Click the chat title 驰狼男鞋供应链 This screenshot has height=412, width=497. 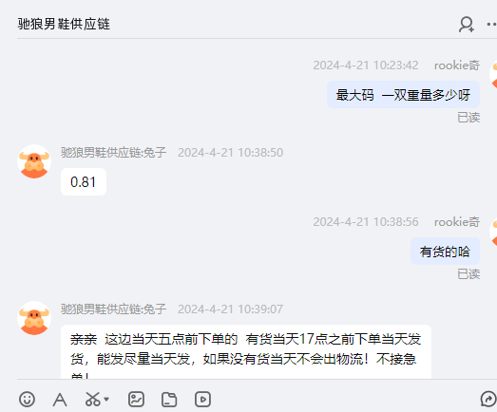click(64, 24)
